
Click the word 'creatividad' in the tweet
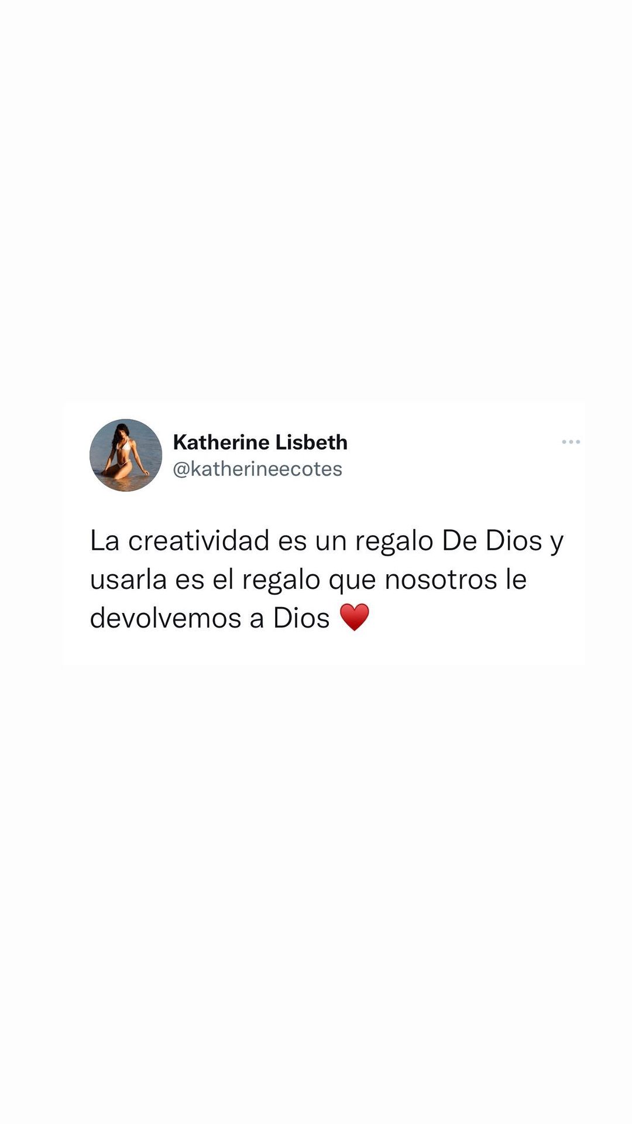(x=198, y=540)
